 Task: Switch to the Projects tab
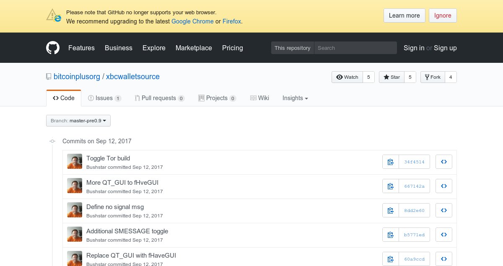coord(217,98)
